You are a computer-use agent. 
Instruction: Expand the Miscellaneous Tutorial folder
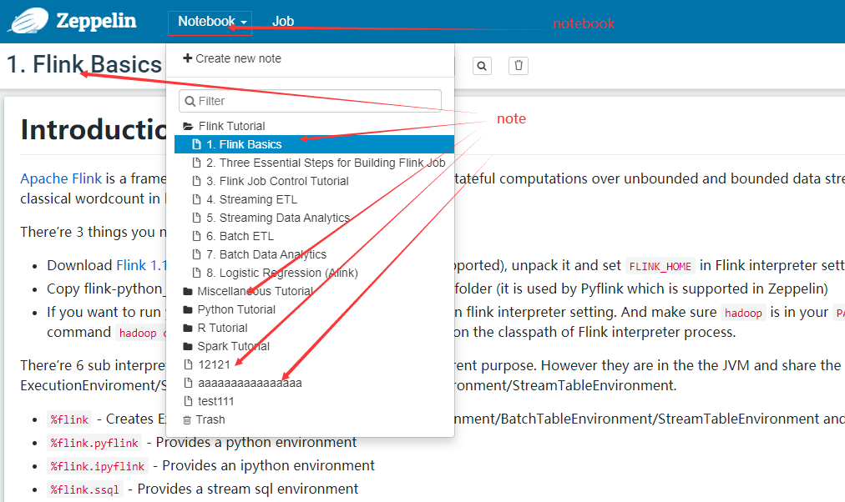click(255, 291)
